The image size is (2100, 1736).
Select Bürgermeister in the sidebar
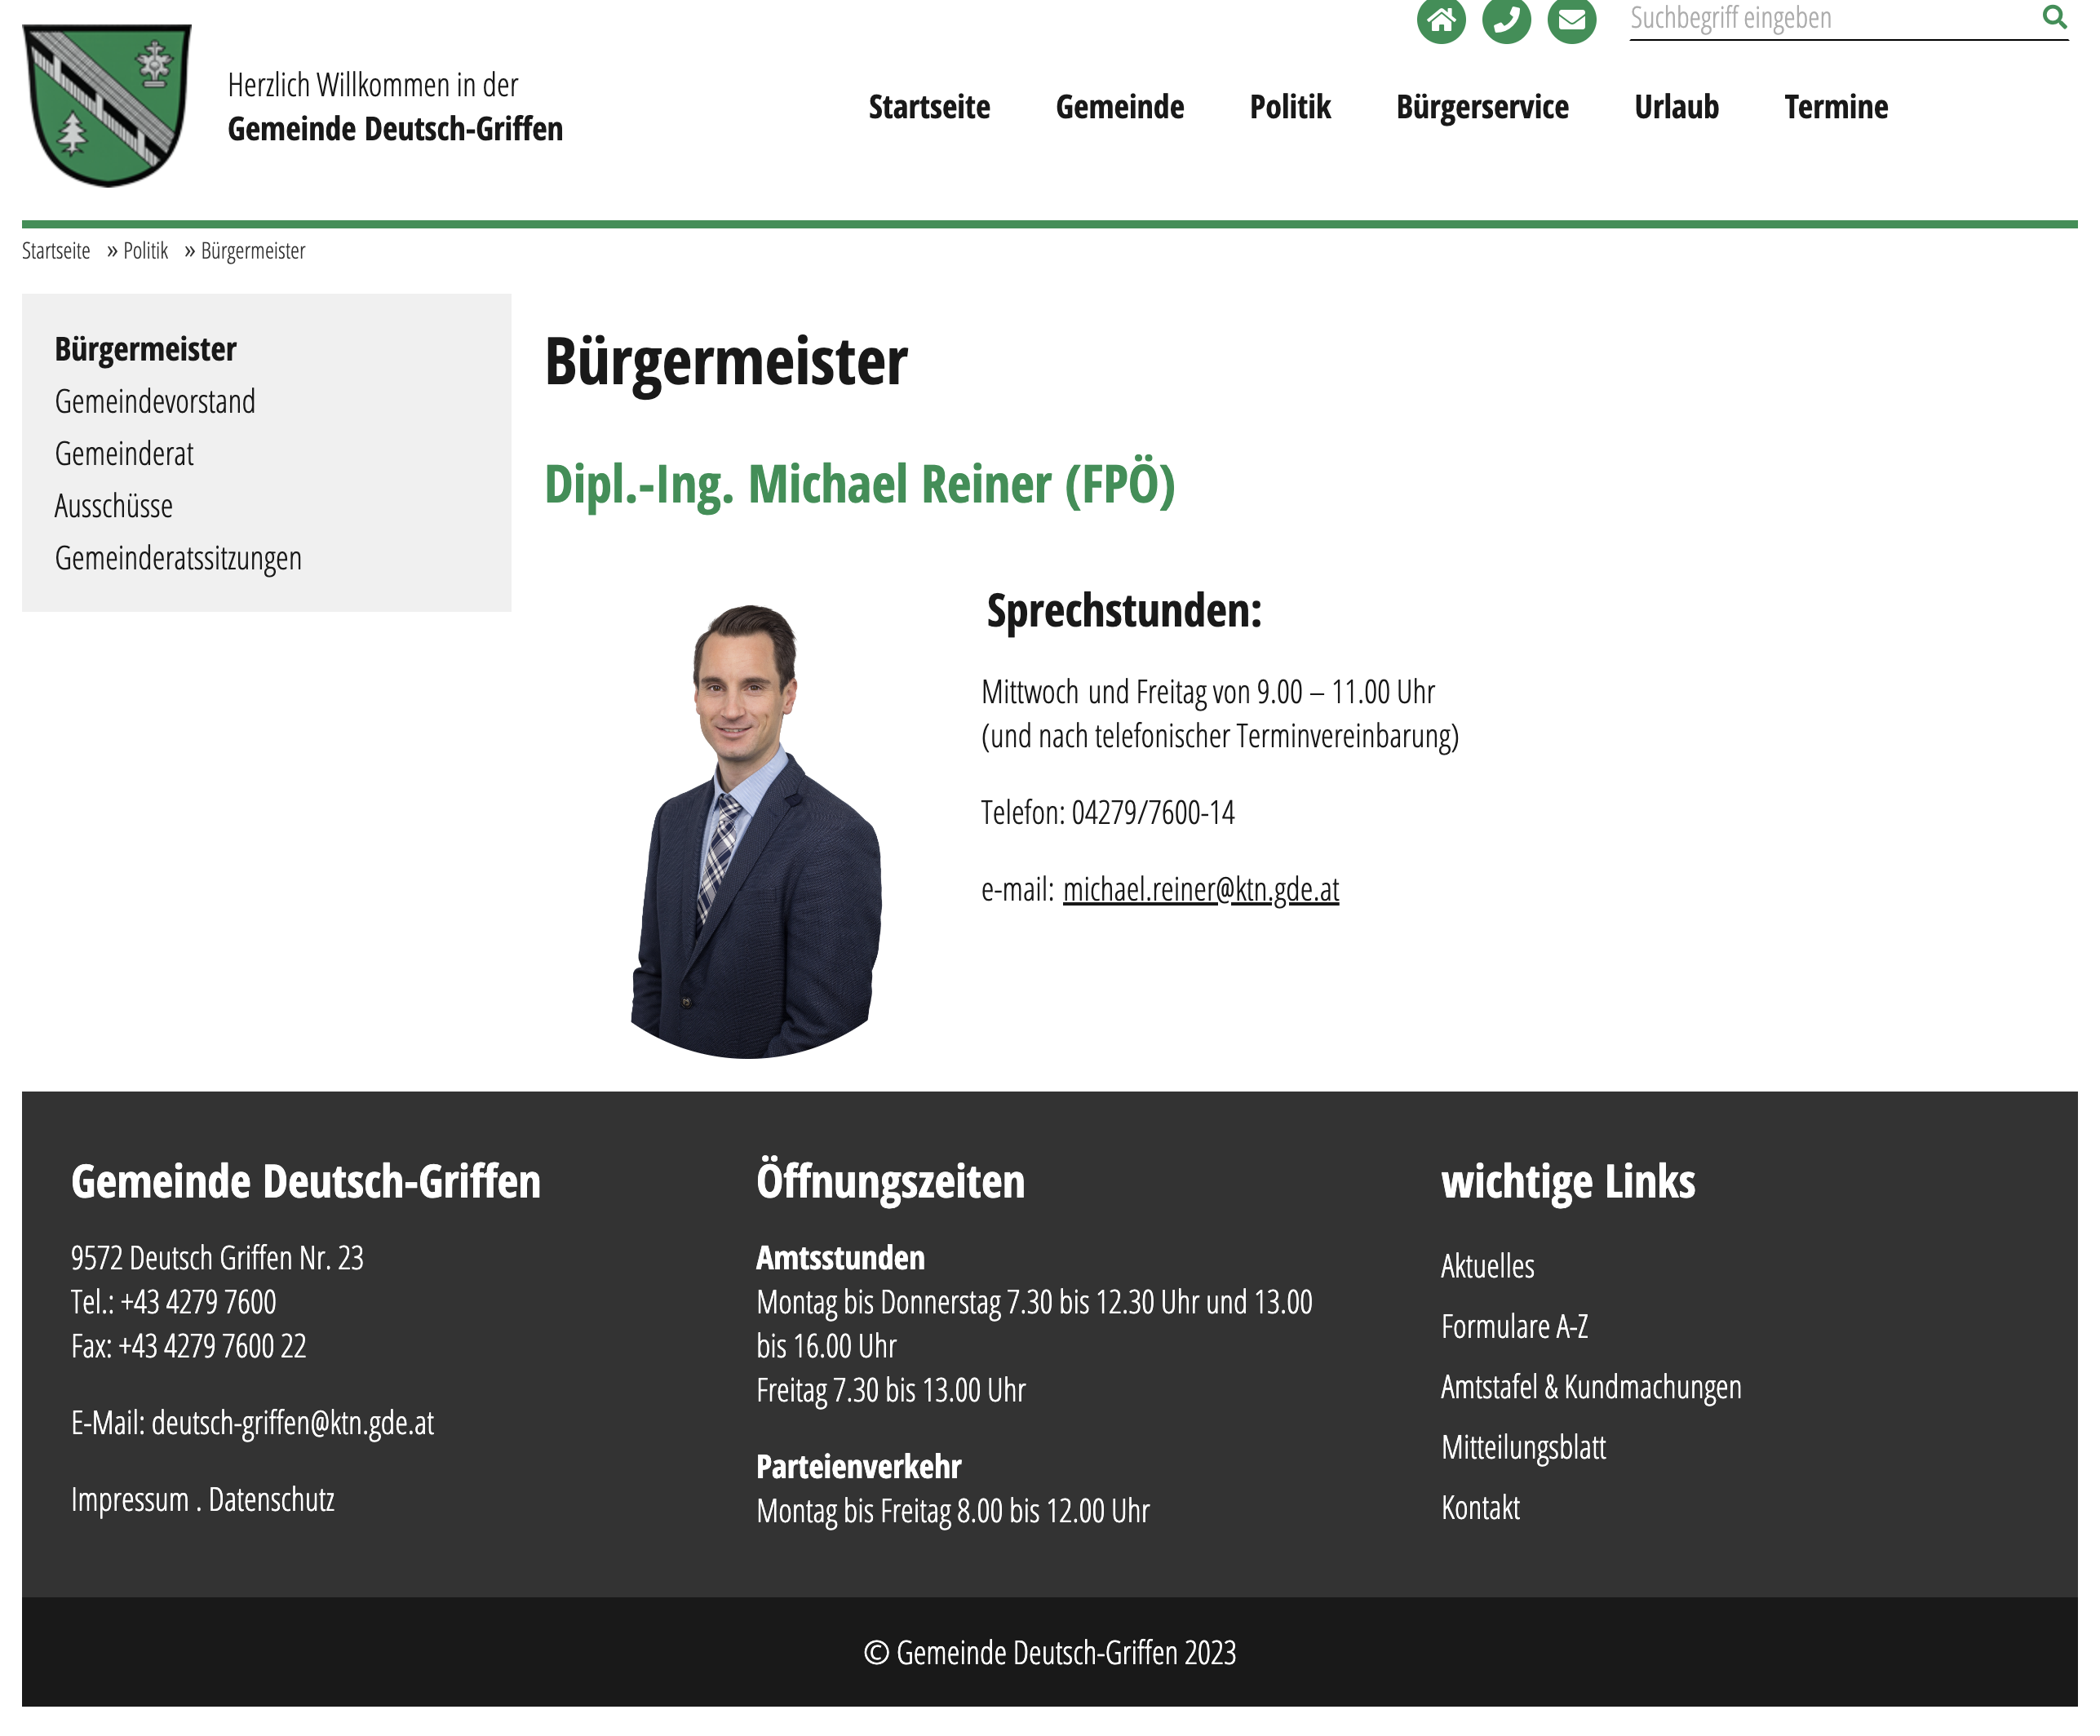[146, 349]
